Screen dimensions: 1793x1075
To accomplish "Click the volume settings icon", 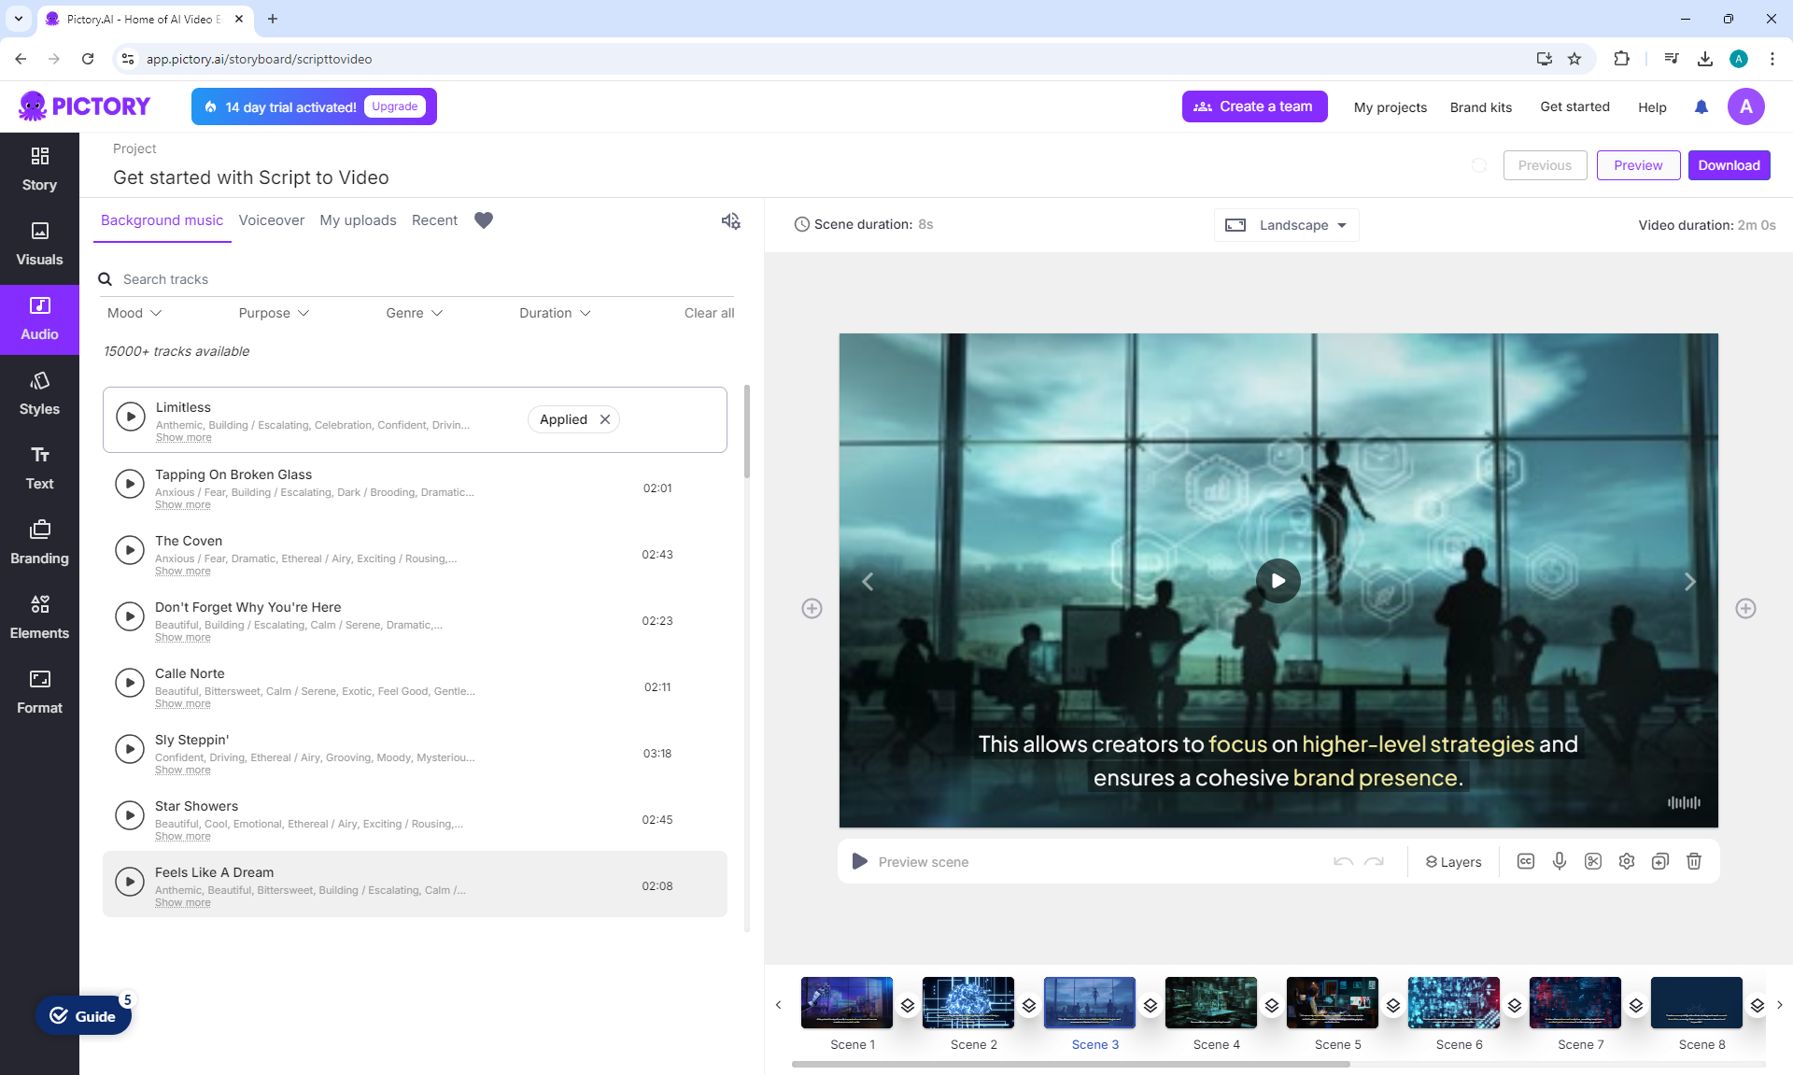I will click(730, 220).
